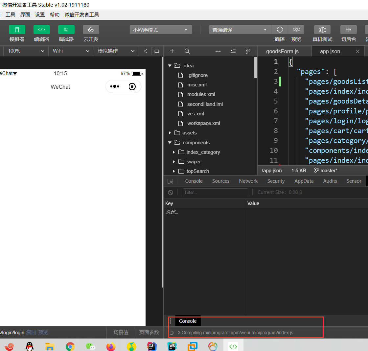Open the 设置 menu
This screenshot has height=351, width=368.
pos(40,14)
